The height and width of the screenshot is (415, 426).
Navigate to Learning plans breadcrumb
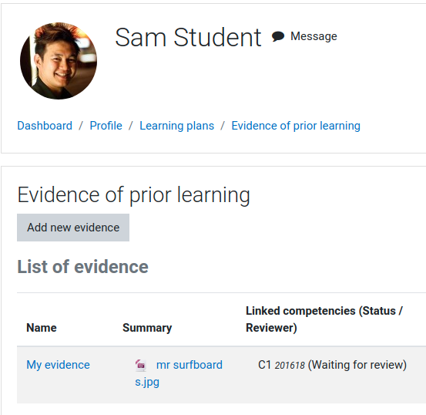pyautogui.click(x=177, y=126)
